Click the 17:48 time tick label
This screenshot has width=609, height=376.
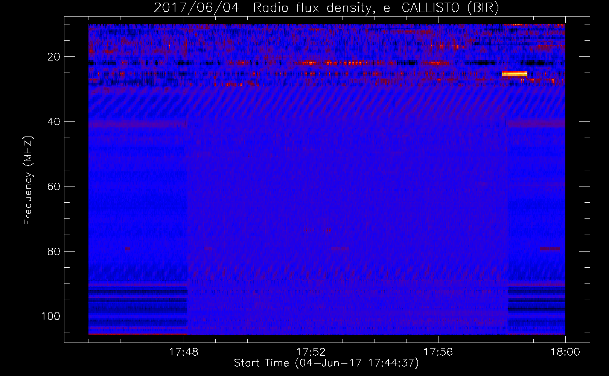pos(184,352)
